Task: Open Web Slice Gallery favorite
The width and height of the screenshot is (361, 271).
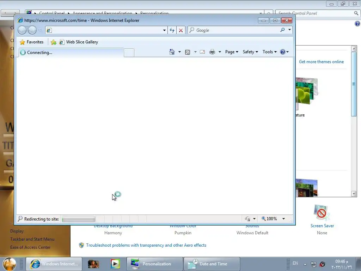Action: point(79,42)
